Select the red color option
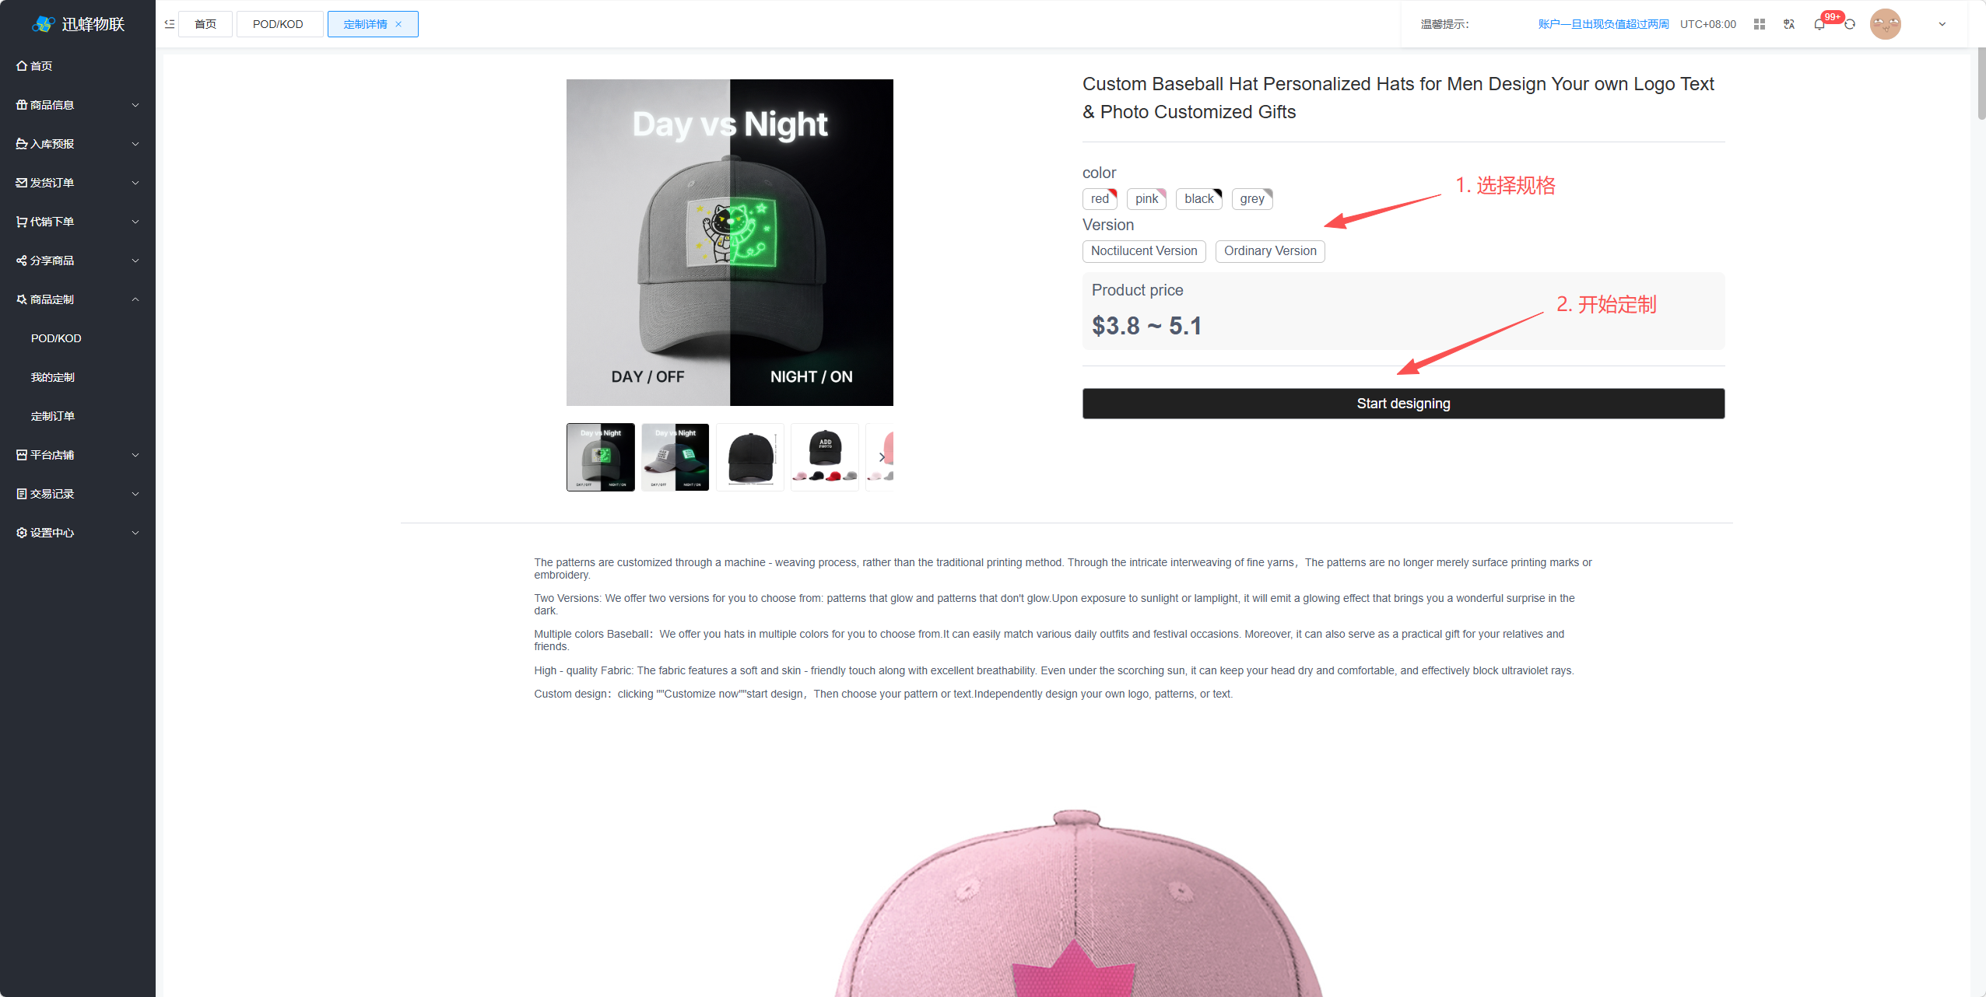The width and height of the screenshot is (1986, 997). [x=1100, y=199]
